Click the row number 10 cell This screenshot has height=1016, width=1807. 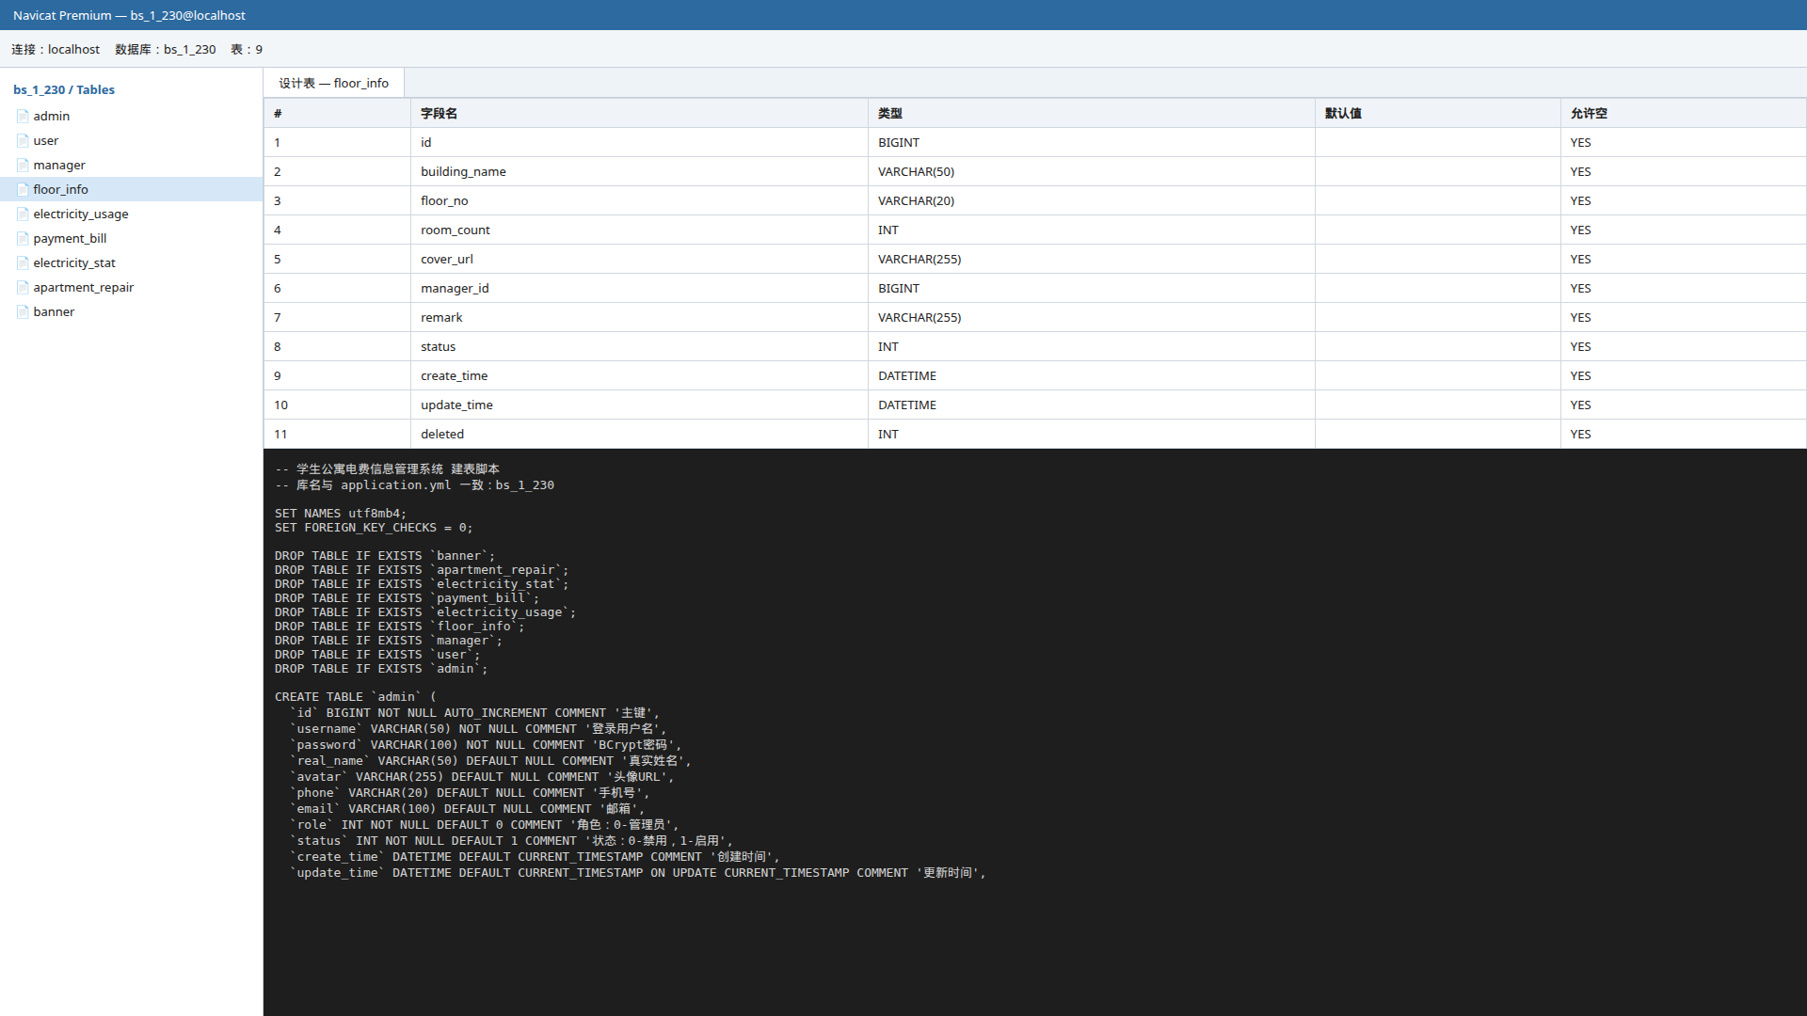point(337,405)
